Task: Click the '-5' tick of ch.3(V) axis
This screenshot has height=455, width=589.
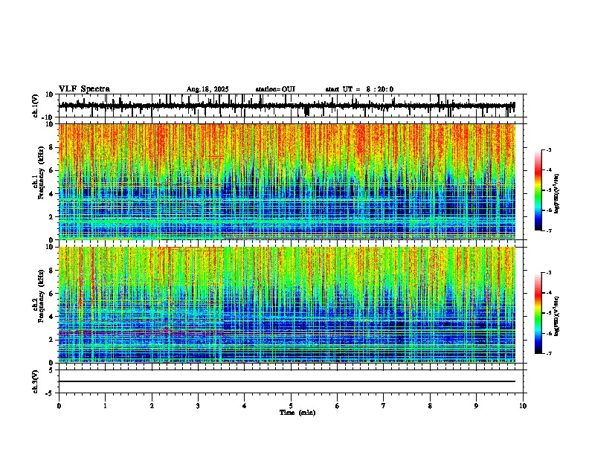Action: 51,393
